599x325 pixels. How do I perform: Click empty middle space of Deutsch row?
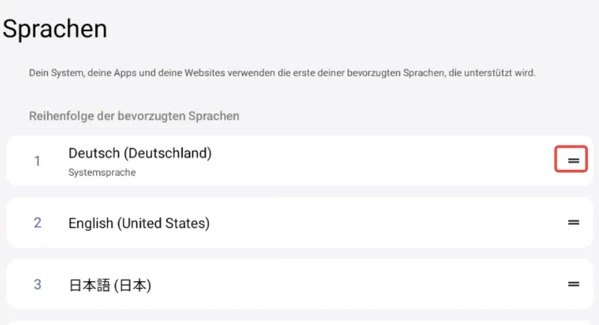375,161
